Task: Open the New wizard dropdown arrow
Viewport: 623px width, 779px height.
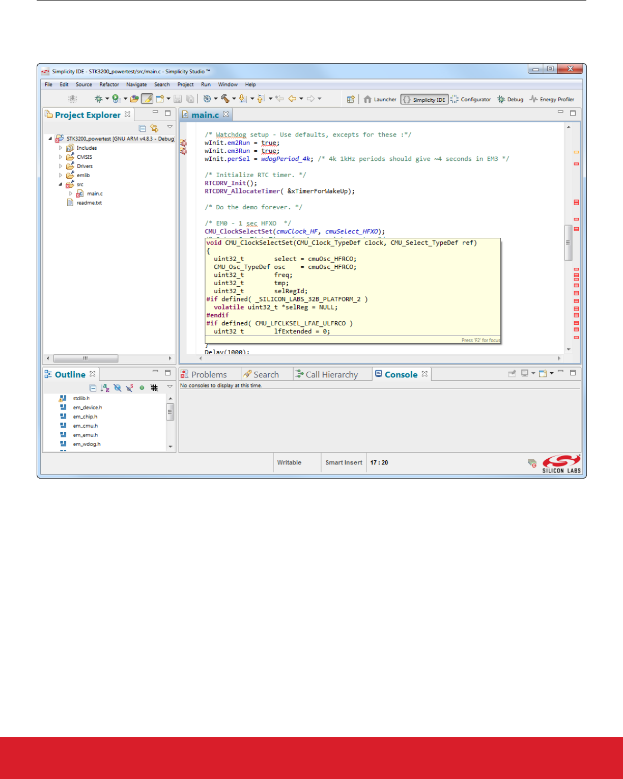Action: (x=168, y=99)
